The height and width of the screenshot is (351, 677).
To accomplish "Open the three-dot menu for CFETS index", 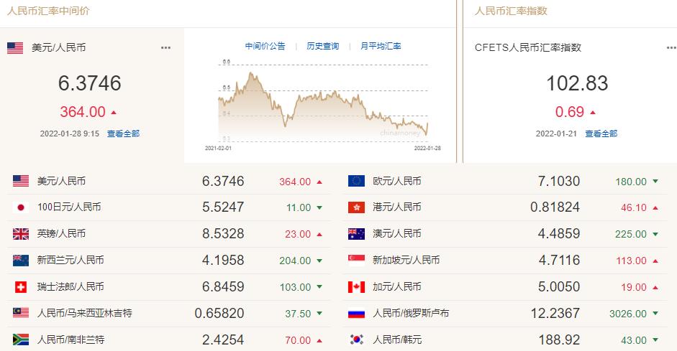I will 672,48.
